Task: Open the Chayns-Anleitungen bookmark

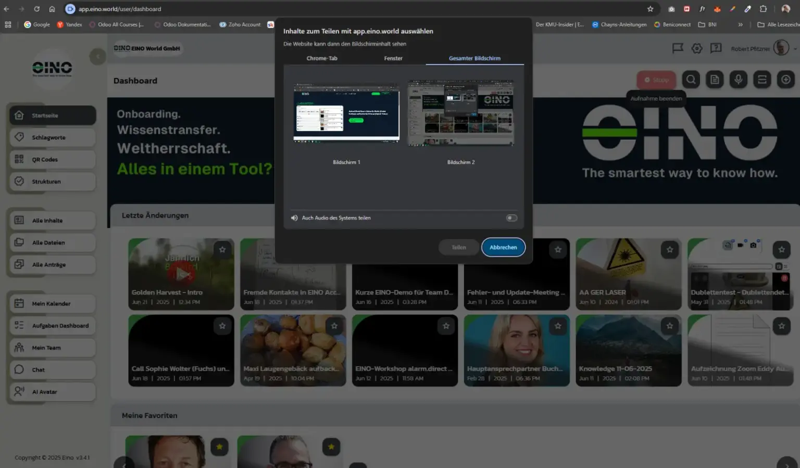Action: click(619, 24)
